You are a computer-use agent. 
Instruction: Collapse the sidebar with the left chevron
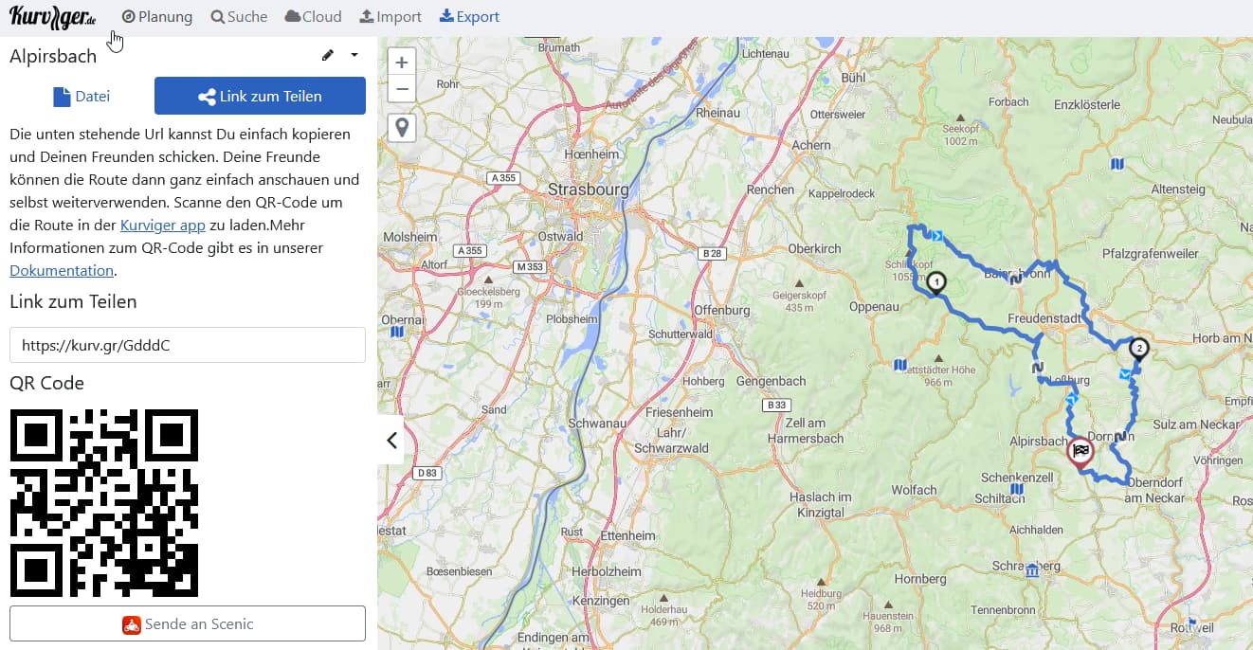click(391, 440)
